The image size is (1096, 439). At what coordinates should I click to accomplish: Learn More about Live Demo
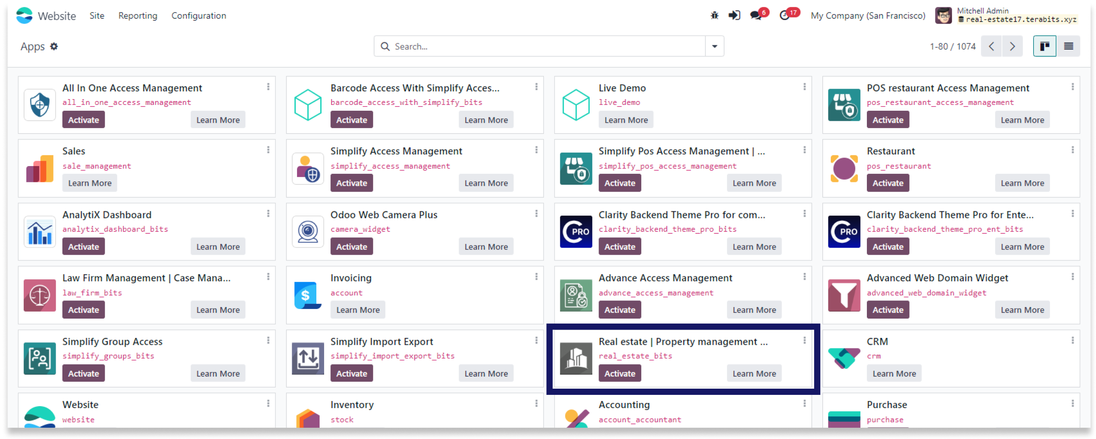[626, 120]
